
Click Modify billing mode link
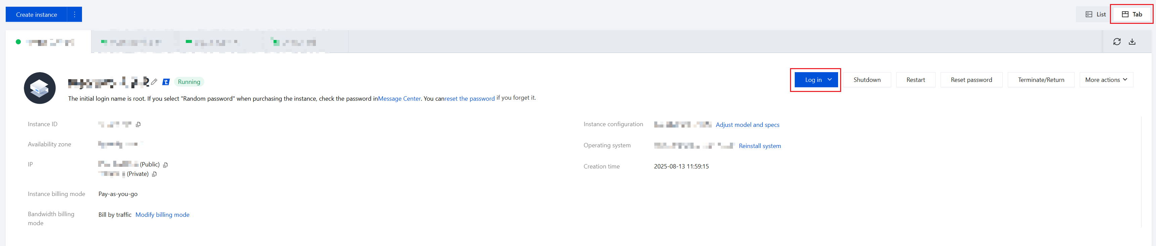tap(162, 215)
